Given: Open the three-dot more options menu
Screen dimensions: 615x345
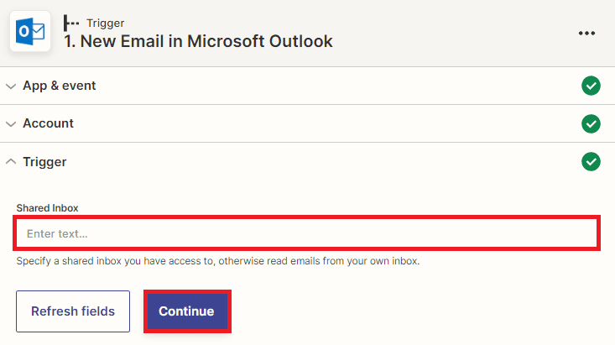Looking at the screenshot, I should coord(586,33).
